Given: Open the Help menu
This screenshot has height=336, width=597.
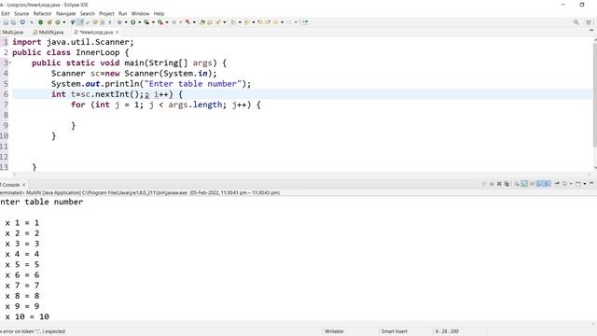Looking at the screenshot, I should click(x=159, y=13).
